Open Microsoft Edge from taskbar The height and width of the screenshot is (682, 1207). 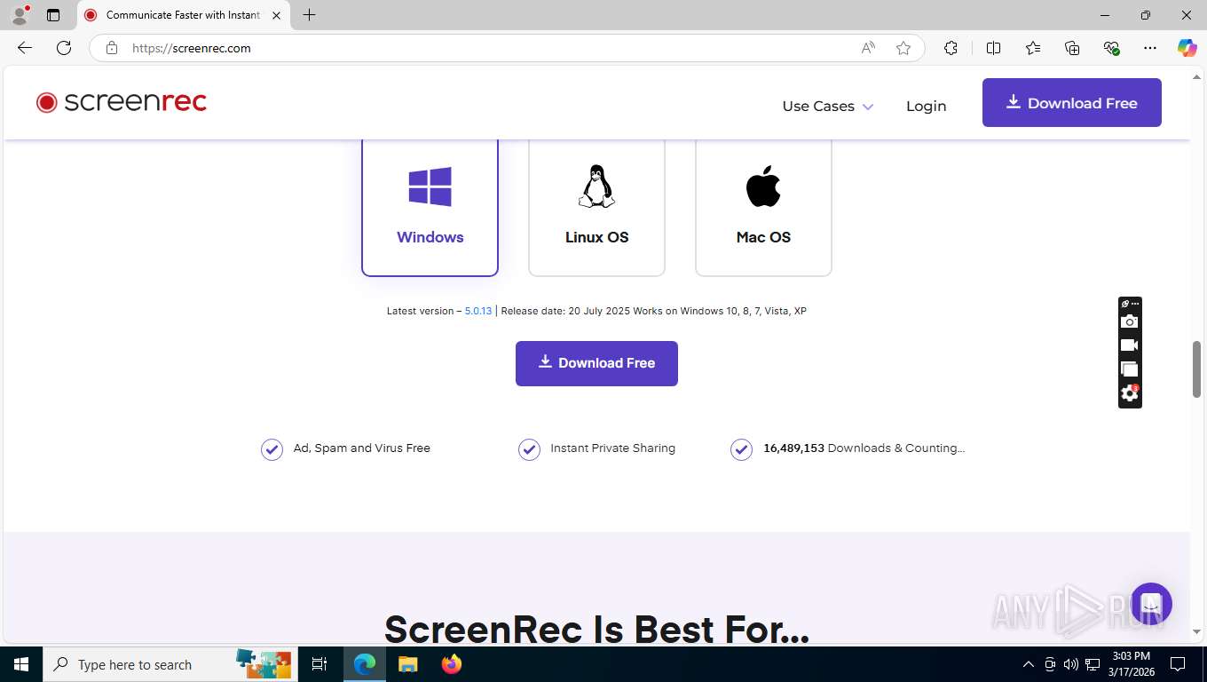[365, 664]
